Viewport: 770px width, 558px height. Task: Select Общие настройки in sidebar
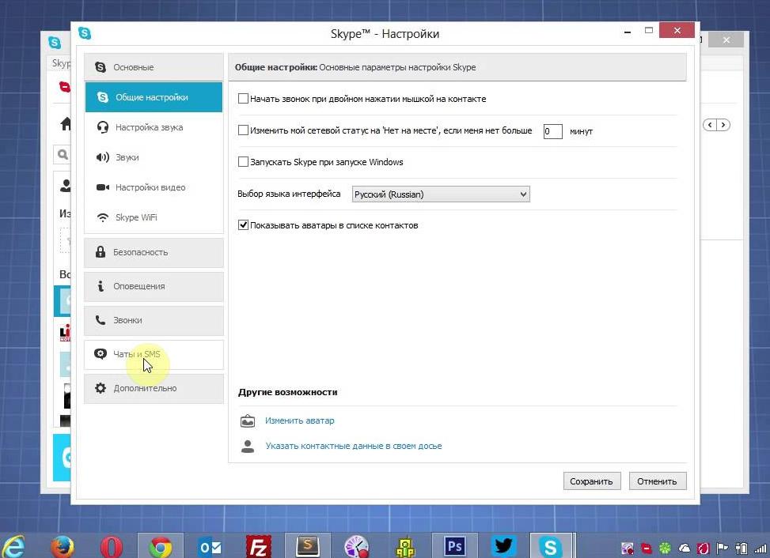tap(154, 97)
